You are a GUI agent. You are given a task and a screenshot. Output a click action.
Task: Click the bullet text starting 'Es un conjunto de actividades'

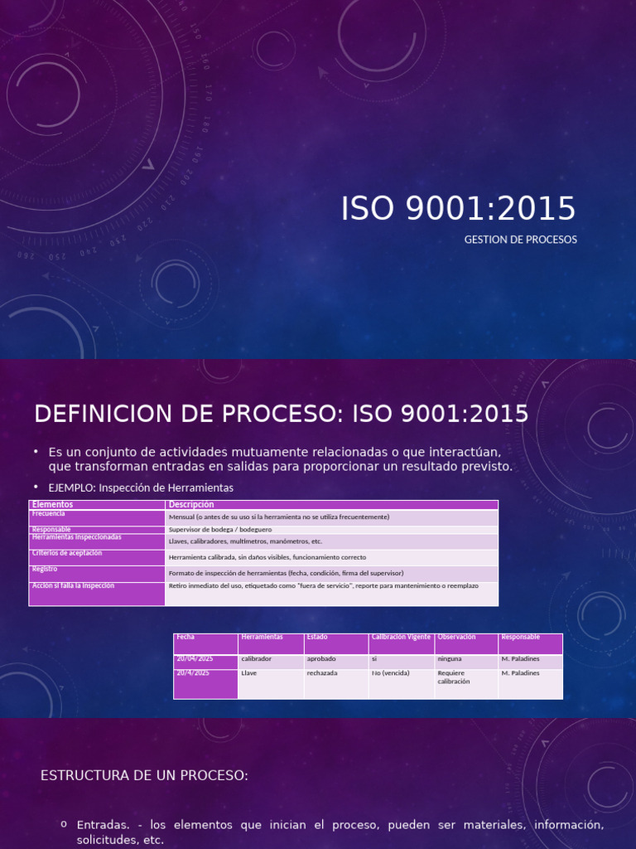280,459
